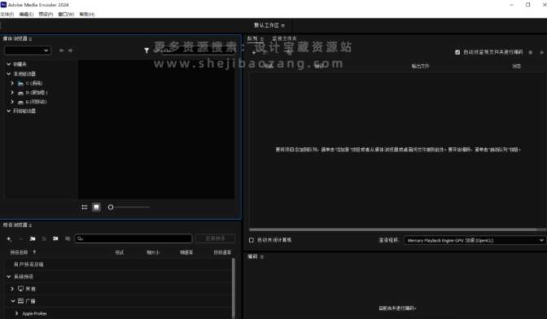
Task: Collapse the 系统预设 system presets group
Action: 9,277
